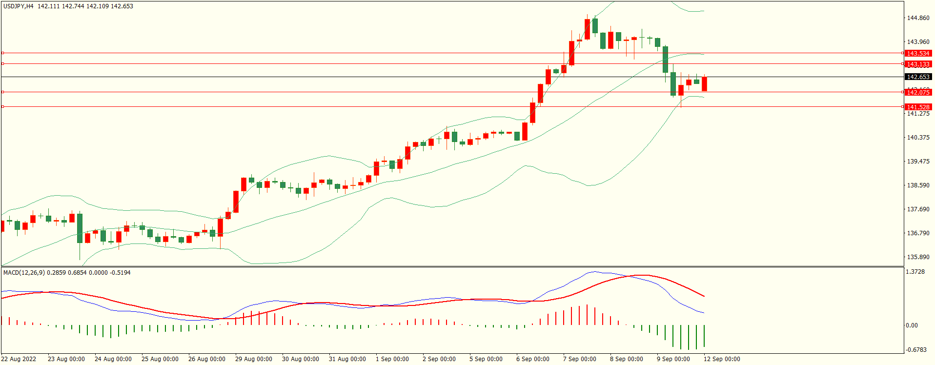Viewport: 935px width, 365px height.
Task: Click the 12 Sep 00:00 date label
Action: tap(722, 359)
